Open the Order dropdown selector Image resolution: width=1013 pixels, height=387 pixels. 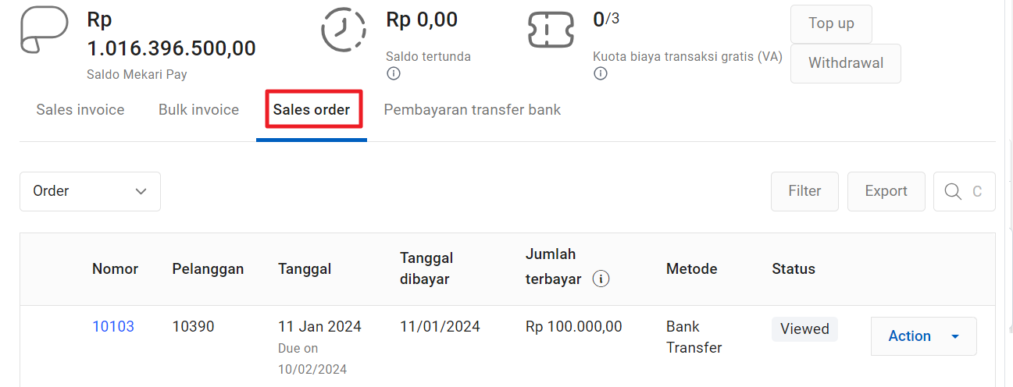(90, 191)
